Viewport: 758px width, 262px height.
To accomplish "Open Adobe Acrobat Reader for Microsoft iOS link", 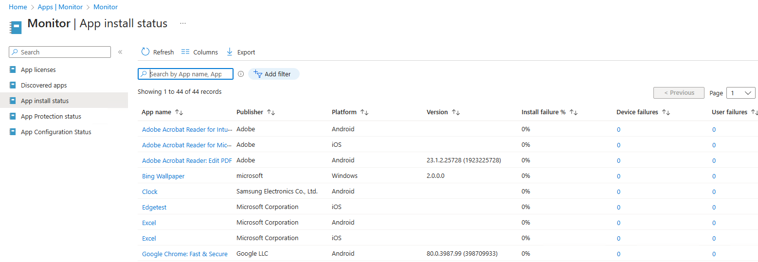I will point(187,145).
